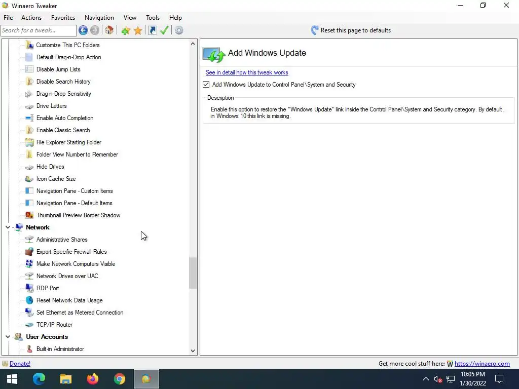Open the Windows Start menu
519x389 pixels.
pos(12,379)
